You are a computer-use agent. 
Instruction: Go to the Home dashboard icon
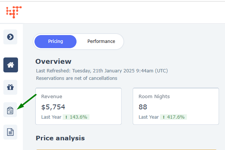click(x=10, y=65)
